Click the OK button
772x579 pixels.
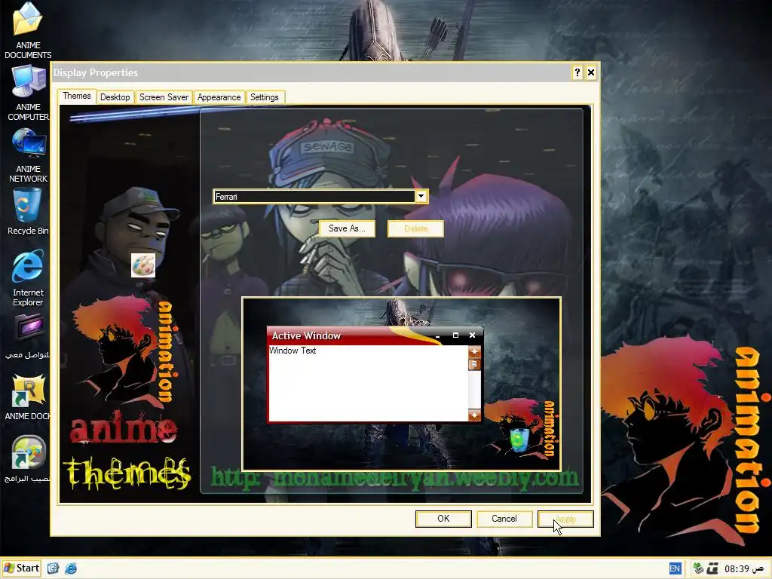[443, 519]
